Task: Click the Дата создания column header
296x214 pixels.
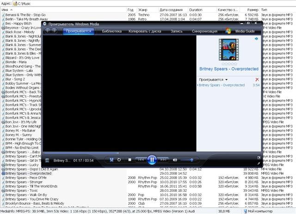Action: point(171,10)
